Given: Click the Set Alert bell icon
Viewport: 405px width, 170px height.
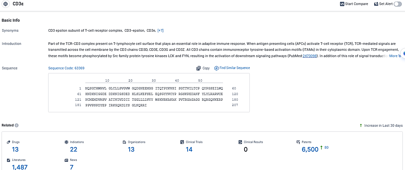Looking at the screenshot, I should [376, 4].
